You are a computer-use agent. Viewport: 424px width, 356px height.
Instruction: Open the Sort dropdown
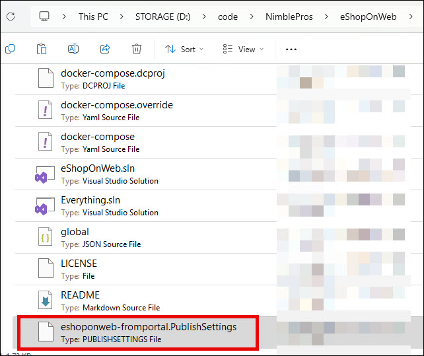point(184,50)
